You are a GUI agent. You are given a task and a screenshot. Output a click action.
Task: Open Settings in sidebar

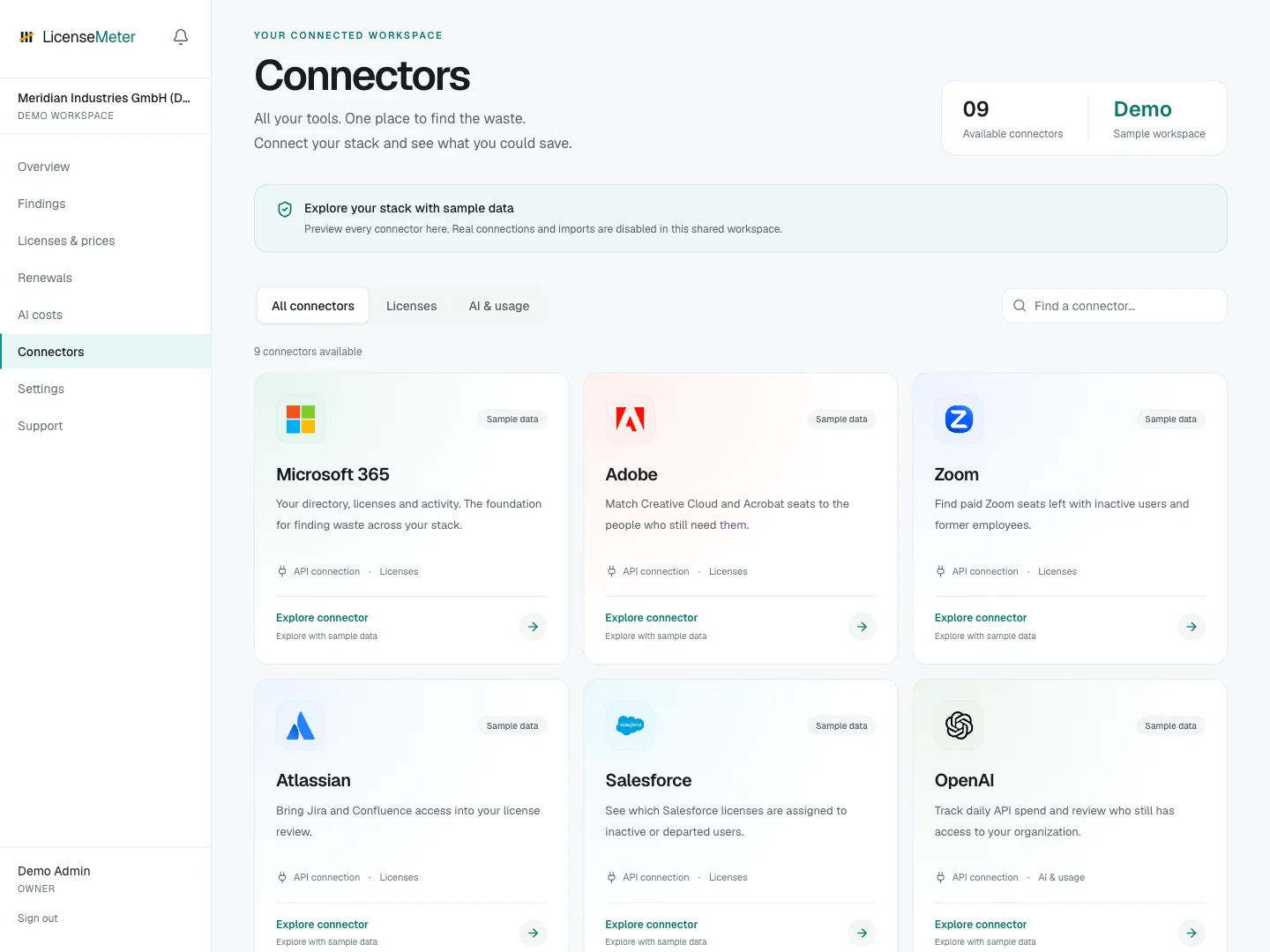[105, 389]
